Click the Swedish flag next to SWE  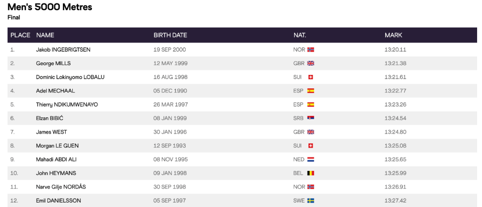point(311,201)
